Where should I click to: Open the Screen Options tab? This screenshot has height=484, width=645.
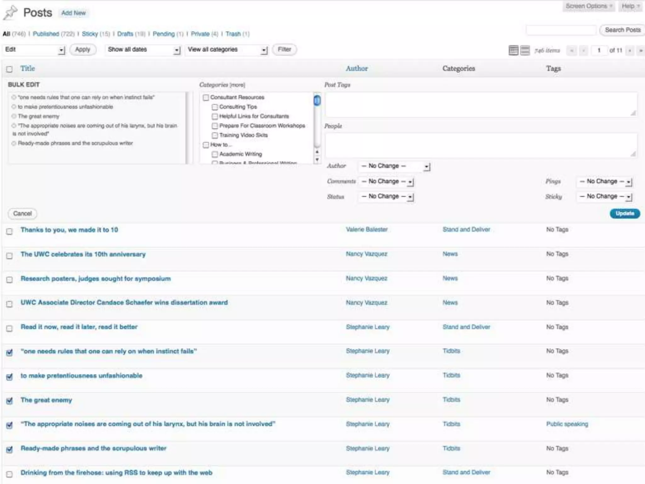(588, 6)
